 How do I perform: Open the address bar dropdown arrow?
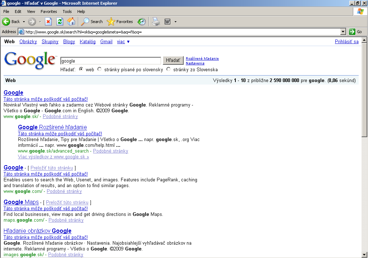point(342,32)
